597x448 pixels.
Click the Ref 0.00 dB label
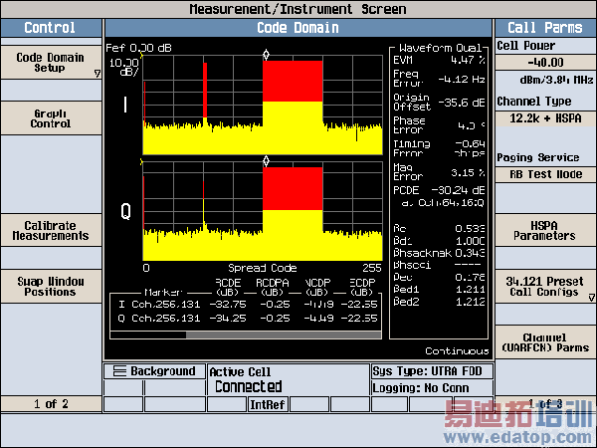[138, 48]
